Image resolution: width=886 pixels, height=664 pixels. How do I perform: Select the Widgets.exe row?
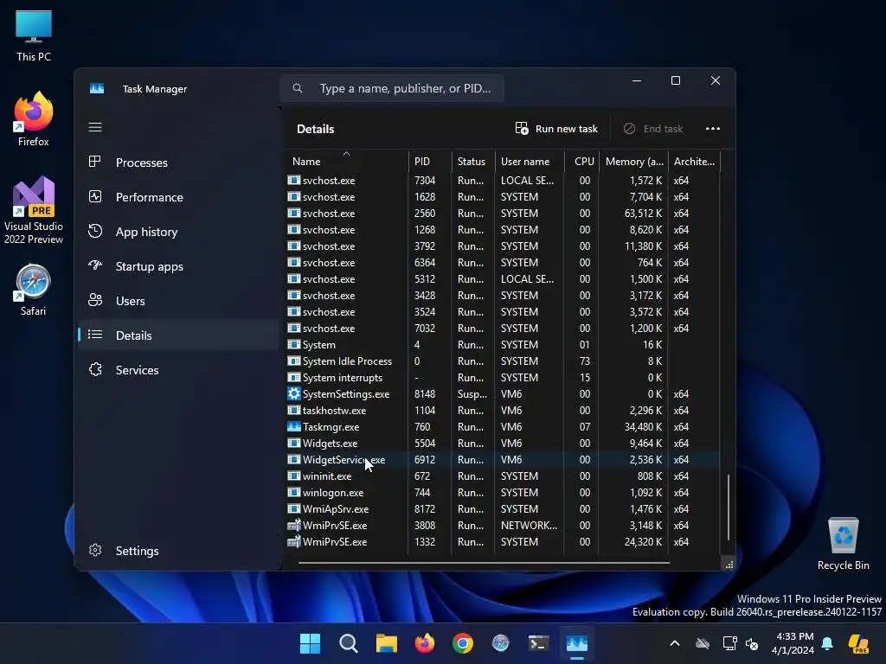pyautogui.click(x=503, y=444)
